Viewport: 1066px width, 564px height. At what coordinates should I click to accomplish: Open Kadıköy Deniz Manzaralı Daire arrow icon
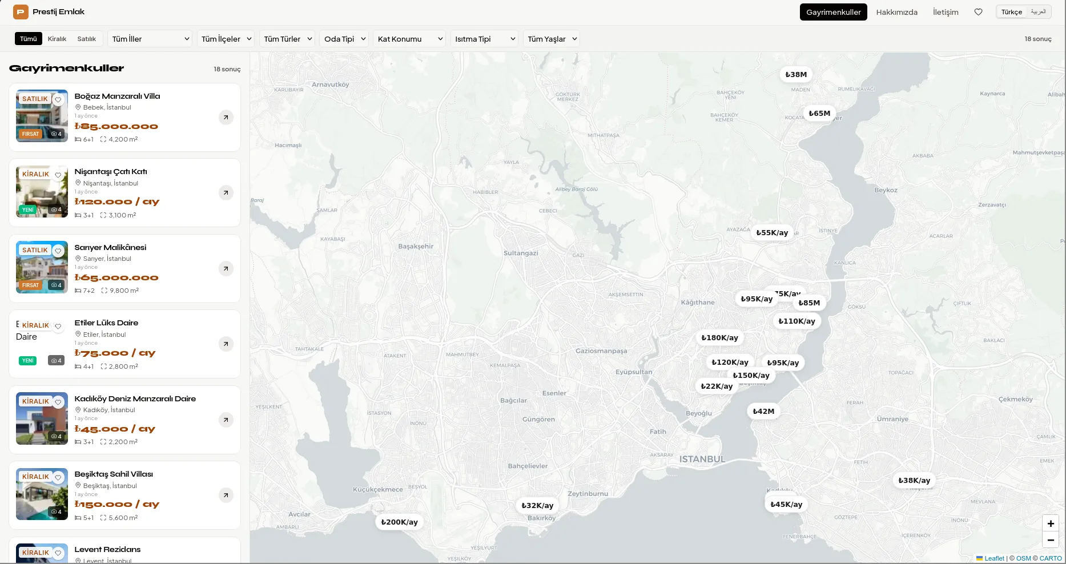click(226, 420)
